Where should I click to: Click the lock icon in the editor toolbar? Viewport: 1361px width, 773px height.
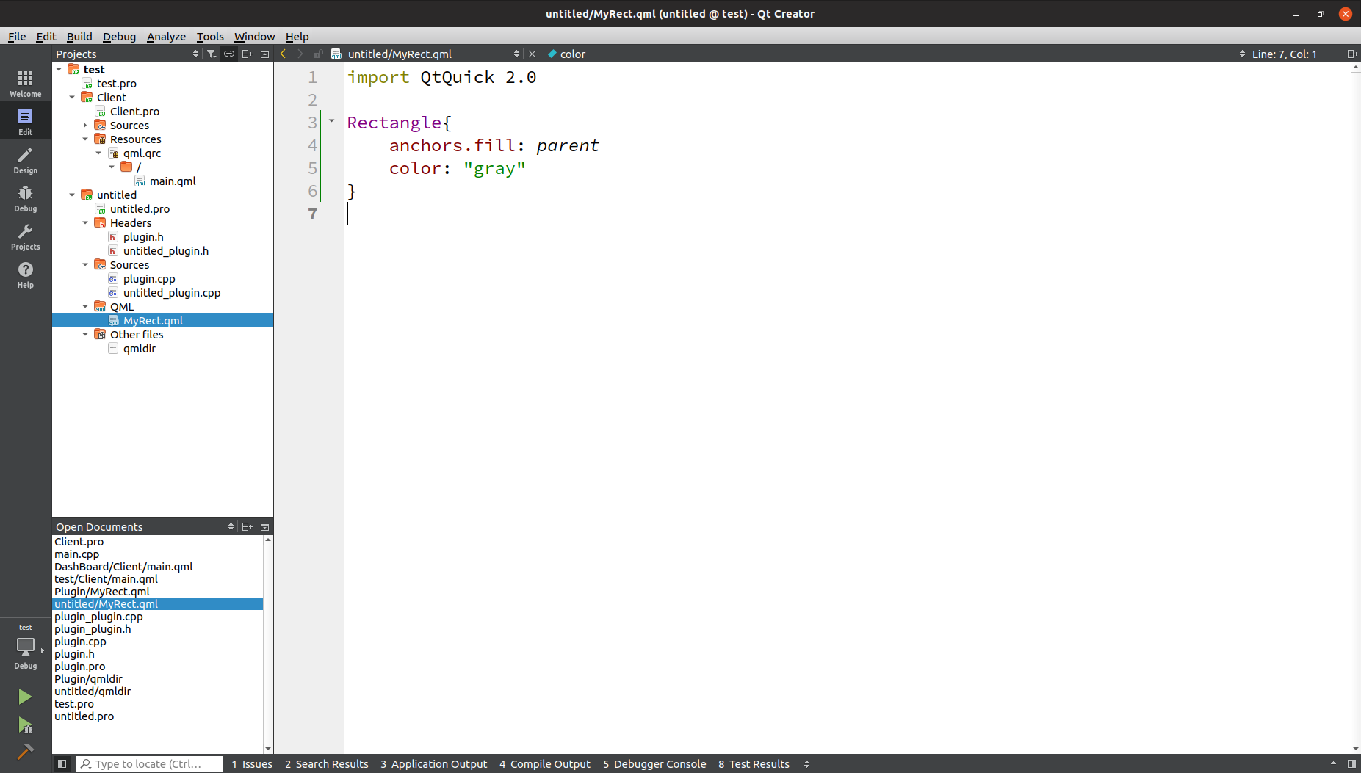[318, 53]
